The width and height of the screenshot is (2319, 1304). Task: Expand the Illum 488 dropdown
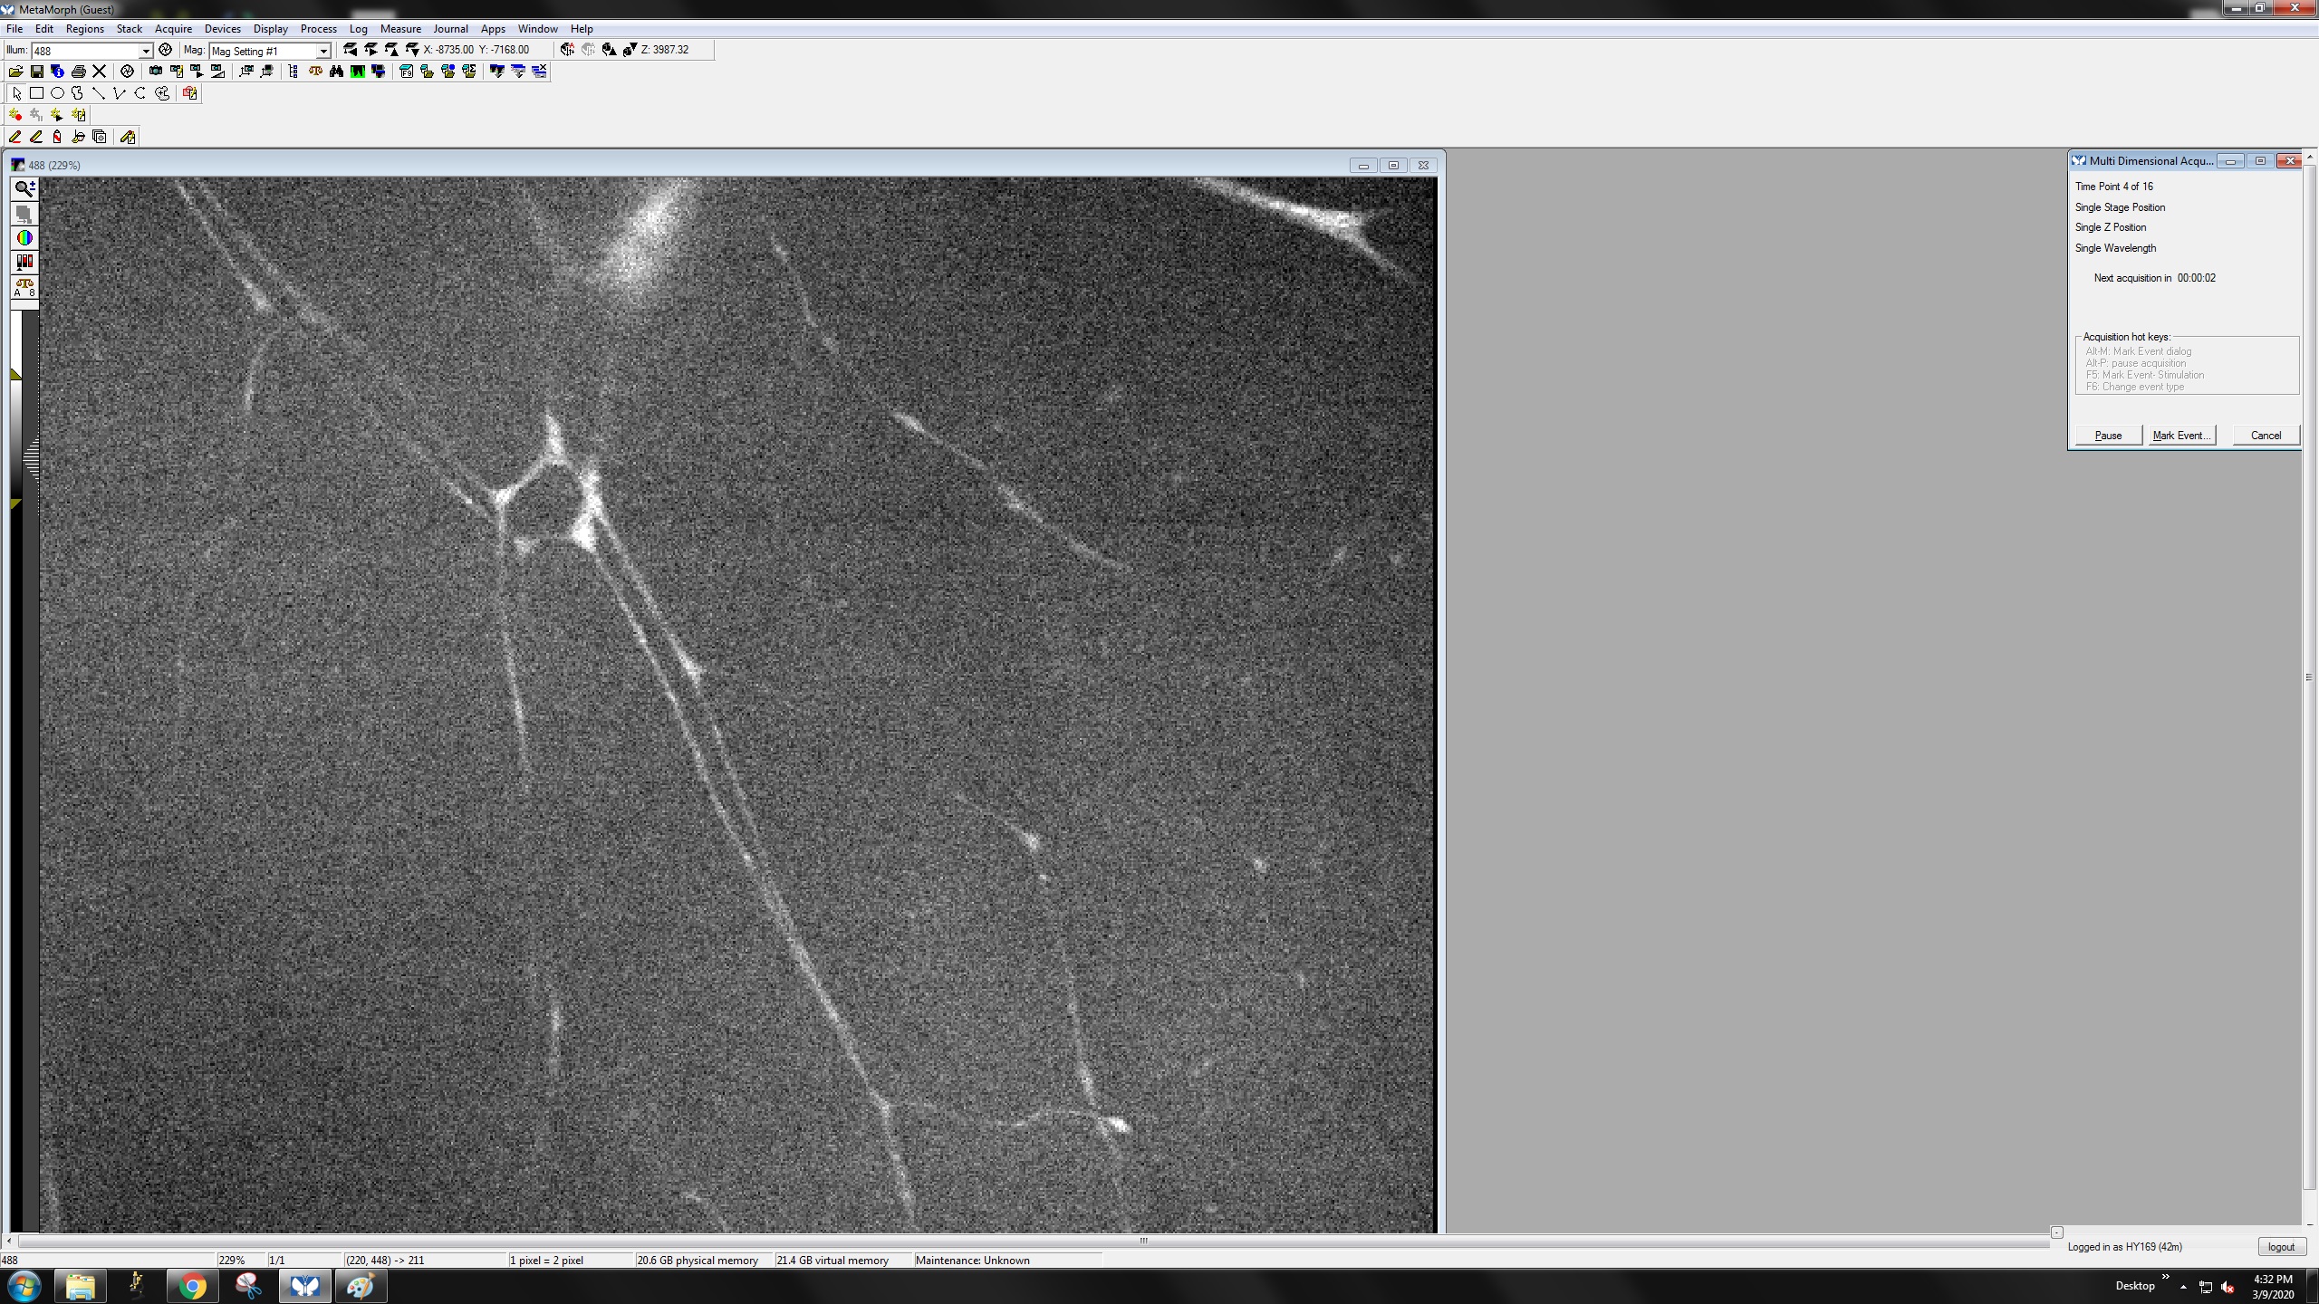point(145,51)
